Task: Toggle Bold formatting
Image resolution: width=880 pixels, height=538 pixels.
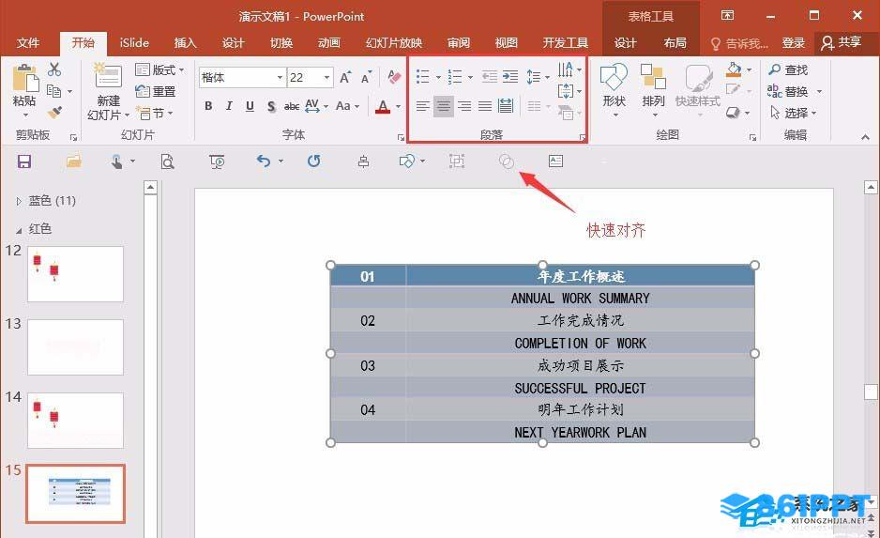Action: pyautogui.click(x=208, y=105)
